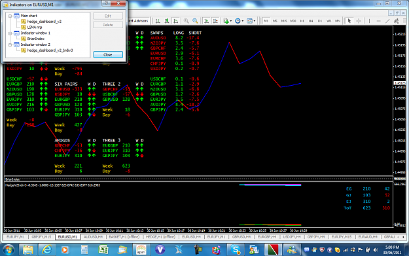This screenshot has height=256, width=409.
Task: Select the horizontal line tool
Action: (378, 21)
